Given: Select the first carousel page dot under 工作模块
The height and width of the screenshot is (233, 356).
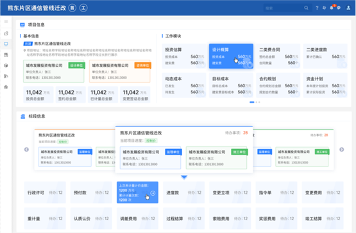Looking at the screenshot, I should 252,102.
